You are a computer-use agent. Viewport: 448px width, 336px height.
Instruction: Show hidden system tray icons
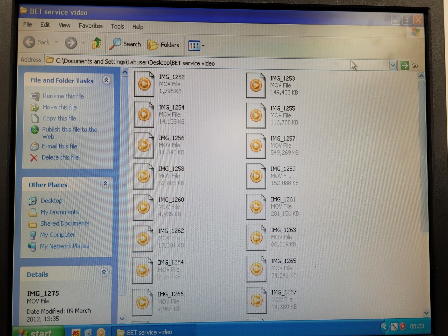pyautogui.click(x=384, y=327)
